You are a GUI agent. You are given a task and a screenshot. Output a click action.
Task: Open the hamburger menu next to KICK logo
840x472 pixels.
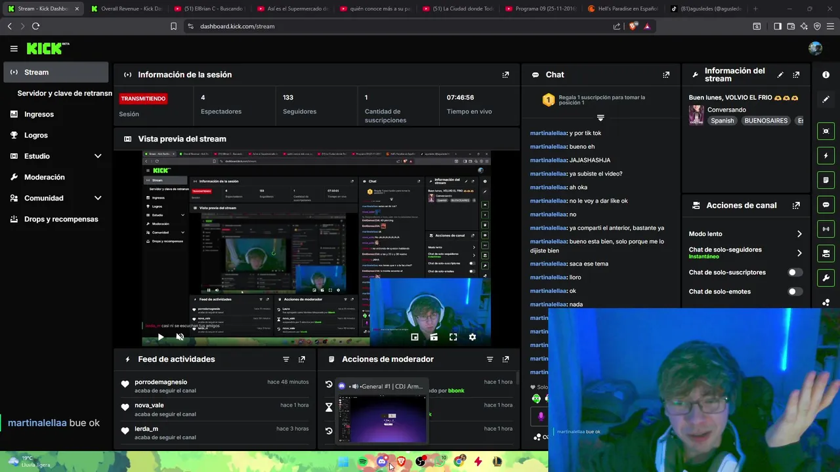click(14, 49)
